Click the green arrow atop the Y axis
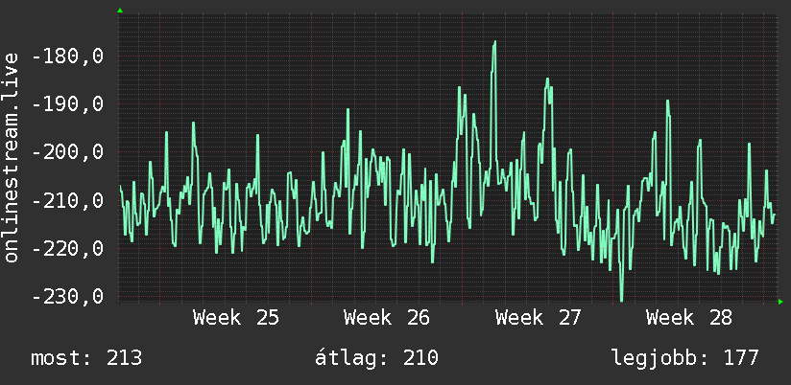This screenshot has height=385, width=791. point(120,11)
